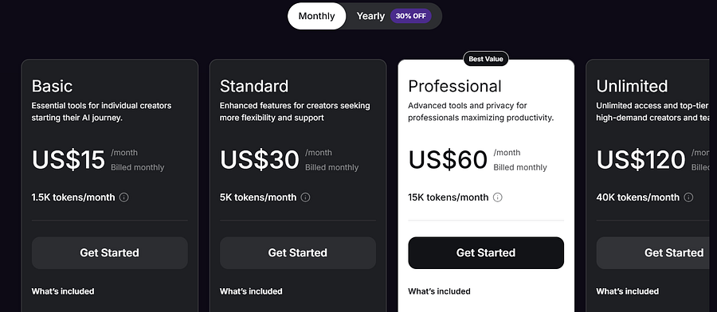The height and width of the screenshot is (312, 717).
Task: Switch billing to Yearly
Action: [x=370, y=16]
